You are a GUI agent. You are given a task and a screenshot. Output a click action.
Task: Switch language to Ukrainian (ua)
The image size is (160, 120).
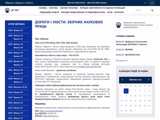(x=152, y=3)
